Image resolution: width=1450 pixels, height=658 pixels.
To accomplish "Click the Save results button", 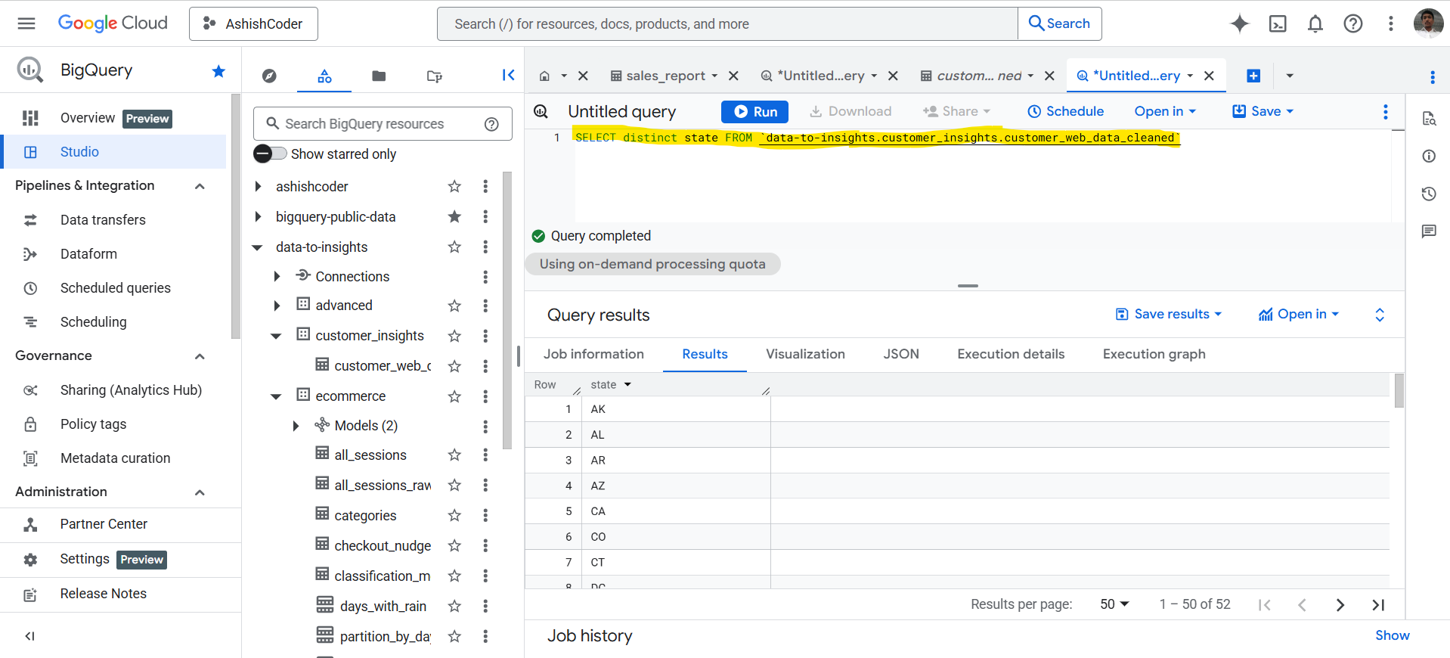I will click(1169, 314).
